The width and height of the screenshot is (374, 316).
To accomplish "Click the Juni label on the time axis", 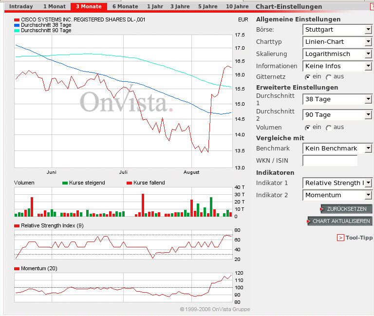I will pyautogui.click(x=52, y=172).
